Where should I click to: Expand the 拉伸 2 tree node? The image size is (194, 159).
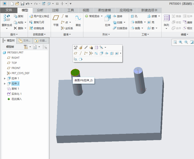pos(5,84)
